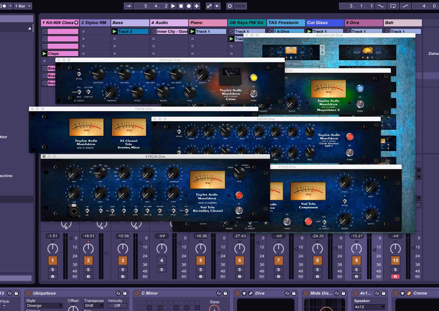Image resolution: width=439 pixels, height=311 pixels.
Task: Click the arrangement position field 5.4.2
Action: click(x=151, y=6)
